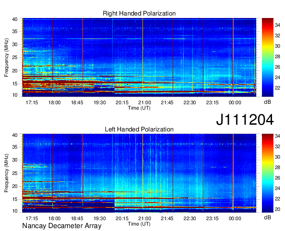Image resolution: width=285 pixels, height=231 pixels.
Task: Click the Right Handed plot's color scale bar
Action: tap(267, 57)
